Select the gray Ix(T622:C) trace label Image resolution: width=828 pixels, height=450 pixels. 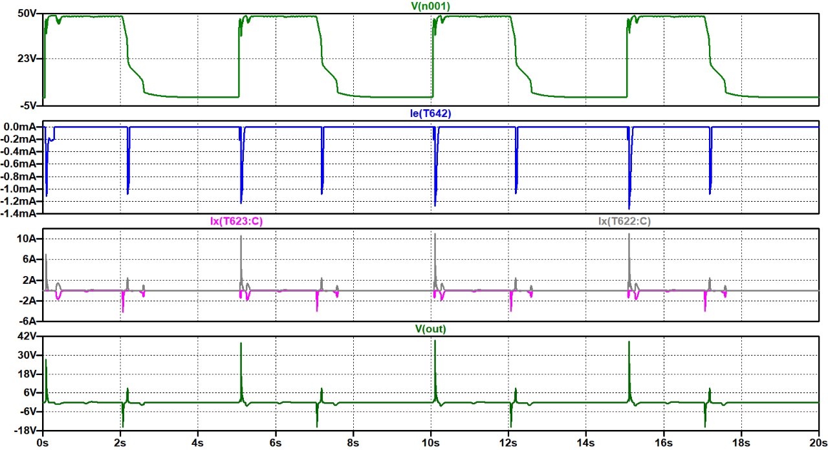point(624,221)
